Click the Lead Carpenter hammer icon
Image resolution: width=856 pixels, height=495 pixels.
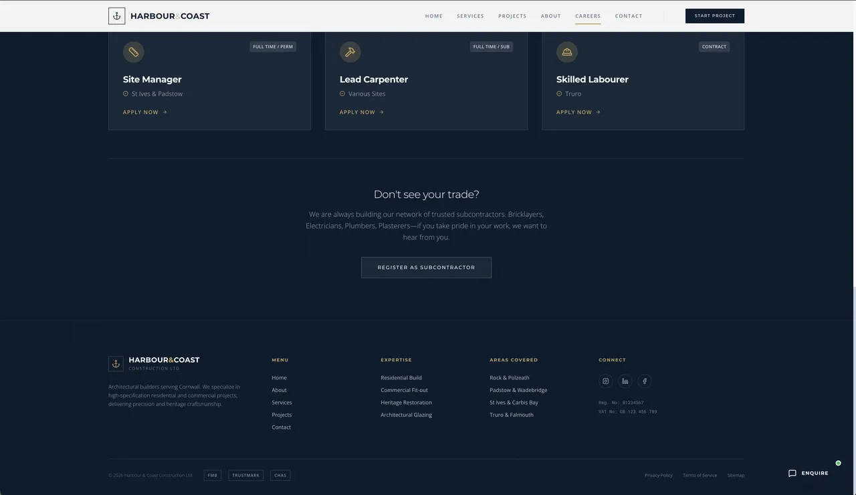(350, 52)
